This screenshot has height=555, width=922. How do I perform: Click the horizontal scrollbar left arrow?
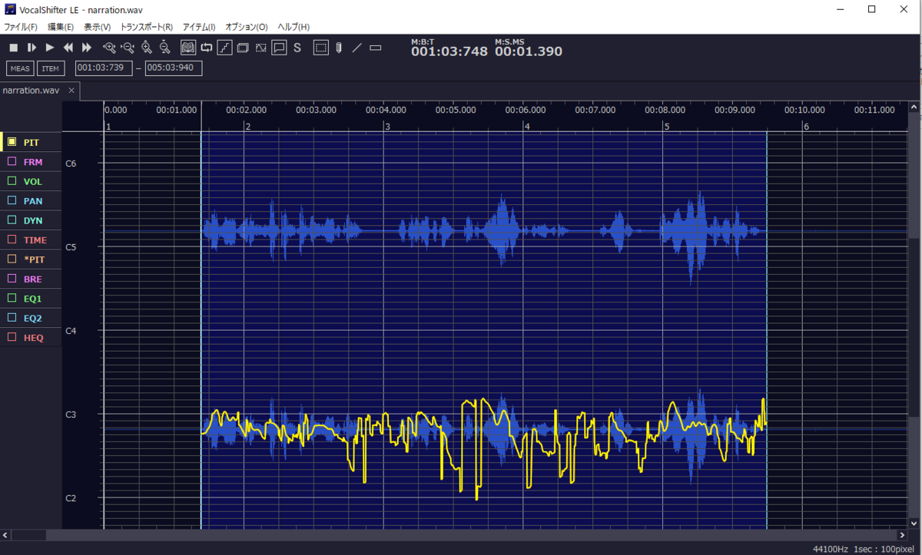click(6, 535)
